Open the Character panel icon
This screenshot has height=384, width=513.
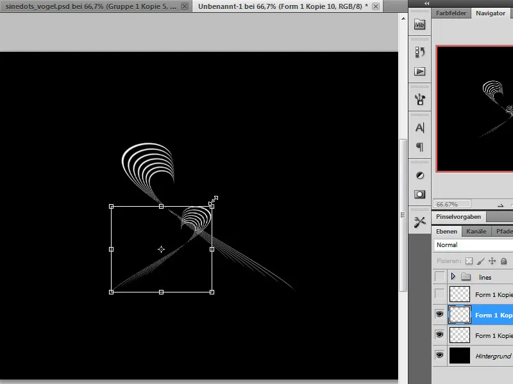[419, 127]
